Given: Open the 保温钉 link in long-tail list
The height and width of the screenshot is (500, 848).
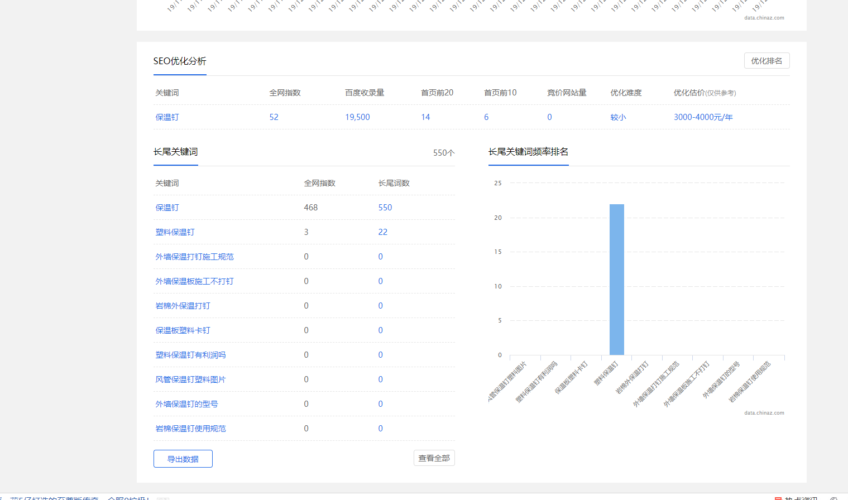Looking at the screenshot, I should pyautogui.click(x=167, y=208).
